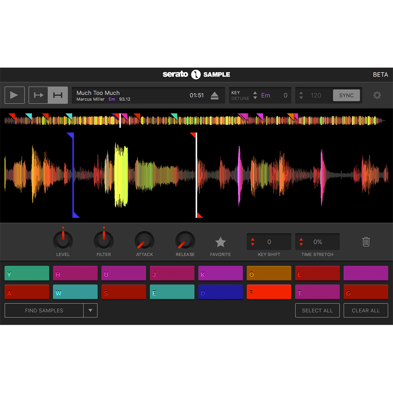Increase the Key Shift value
This screenshot has width=393, height=393.
tap(252, 239)
